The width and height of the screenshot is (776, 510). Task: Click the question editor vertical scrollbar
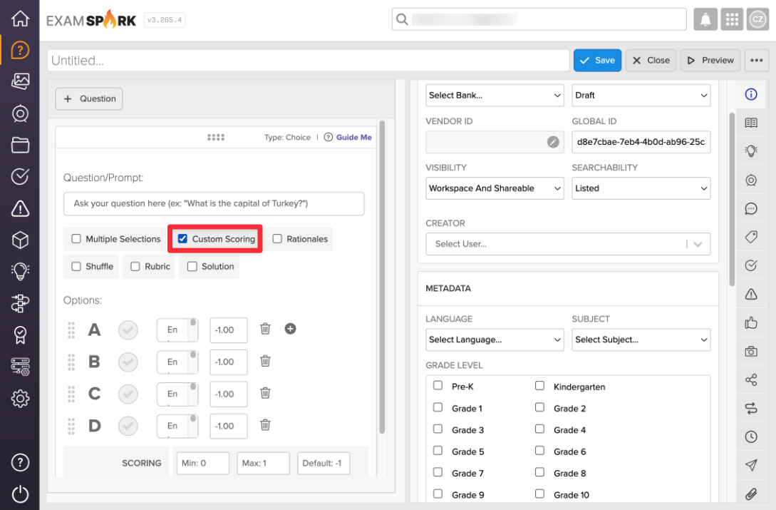[x=381, y=277]
